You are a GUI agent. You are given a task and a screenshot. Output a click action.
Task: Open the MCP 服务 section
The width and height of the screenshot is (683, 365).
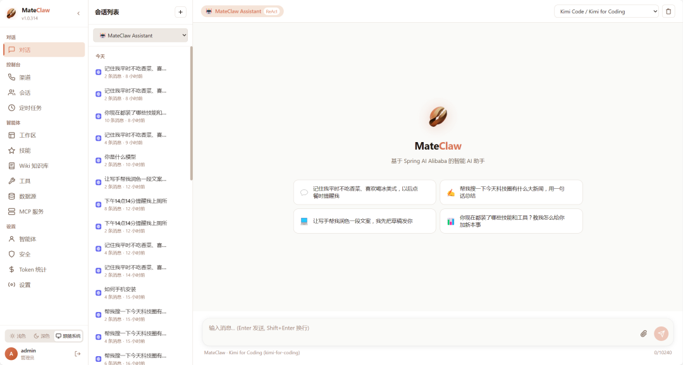(31, 211)
